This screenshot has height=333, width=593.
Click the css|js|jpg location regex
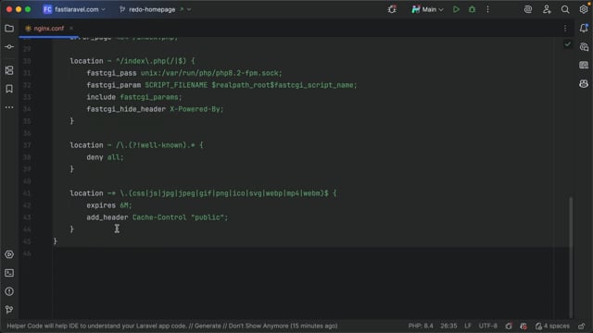[224, 193]
